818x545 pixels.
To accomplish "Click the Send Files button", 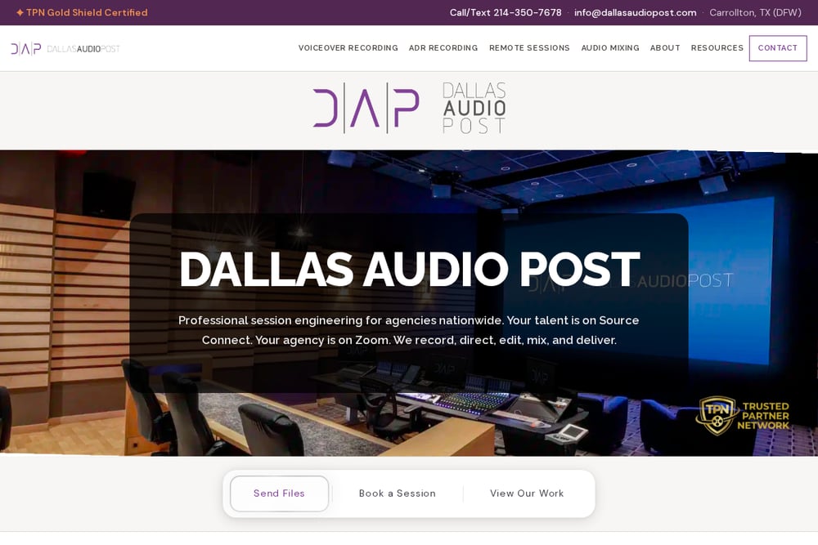I will coord(279,493).
